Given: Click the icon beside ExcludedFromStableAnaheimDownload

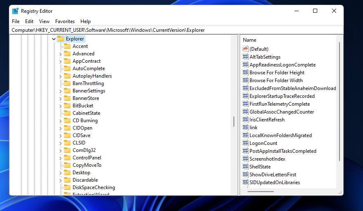Looking at the screenshot, I should pos(245,88).
